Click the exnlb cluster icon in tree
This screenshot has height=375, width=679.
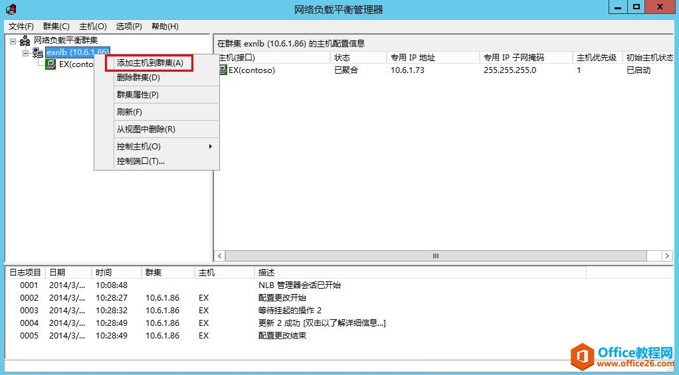point(38,53)
